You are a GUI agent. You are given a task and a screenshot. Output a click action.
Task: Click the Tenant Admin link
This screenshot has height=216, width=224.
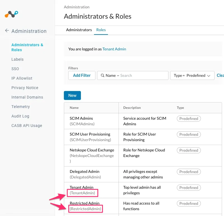(x=114, y=49)
